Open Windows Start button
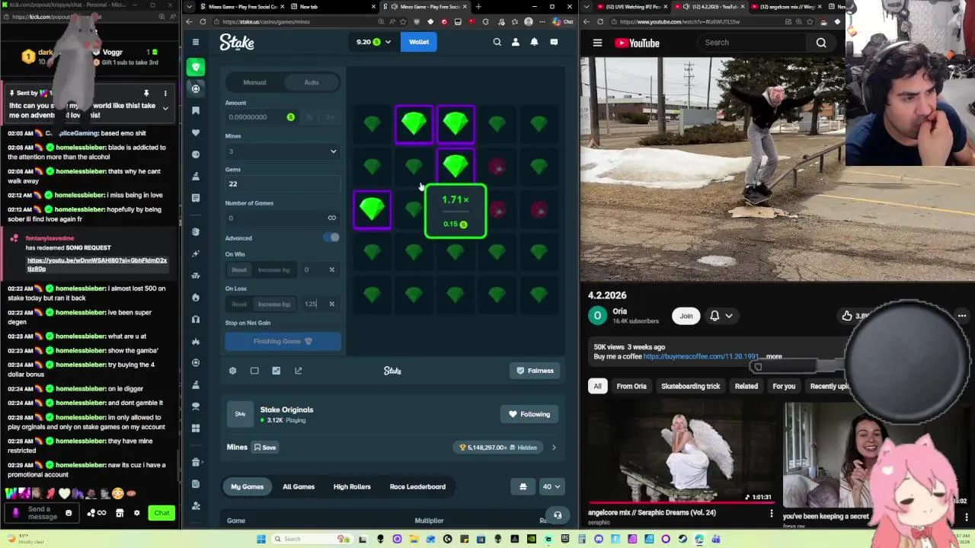 click(x=261, y=539)
